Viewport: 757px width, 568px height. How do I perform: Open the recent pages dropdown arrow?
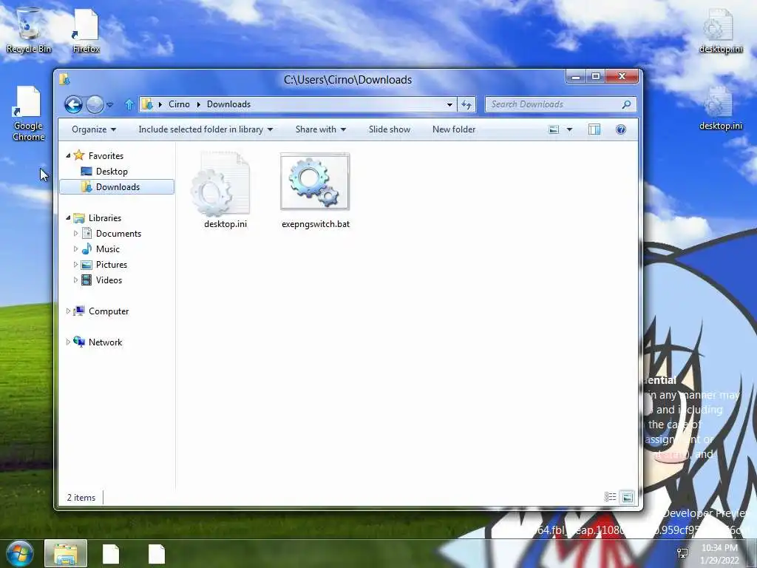[110, 104]
